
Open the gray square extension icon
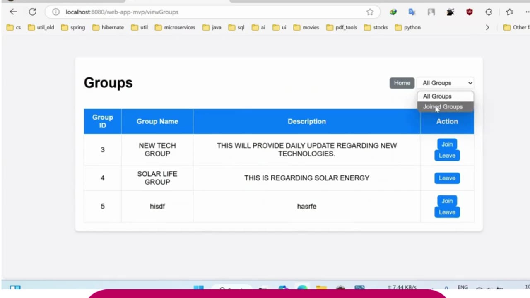click(431, 12)
